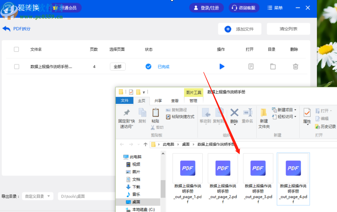Start splitting with the blue play icon
337x212 pixels.
(222, 66)
